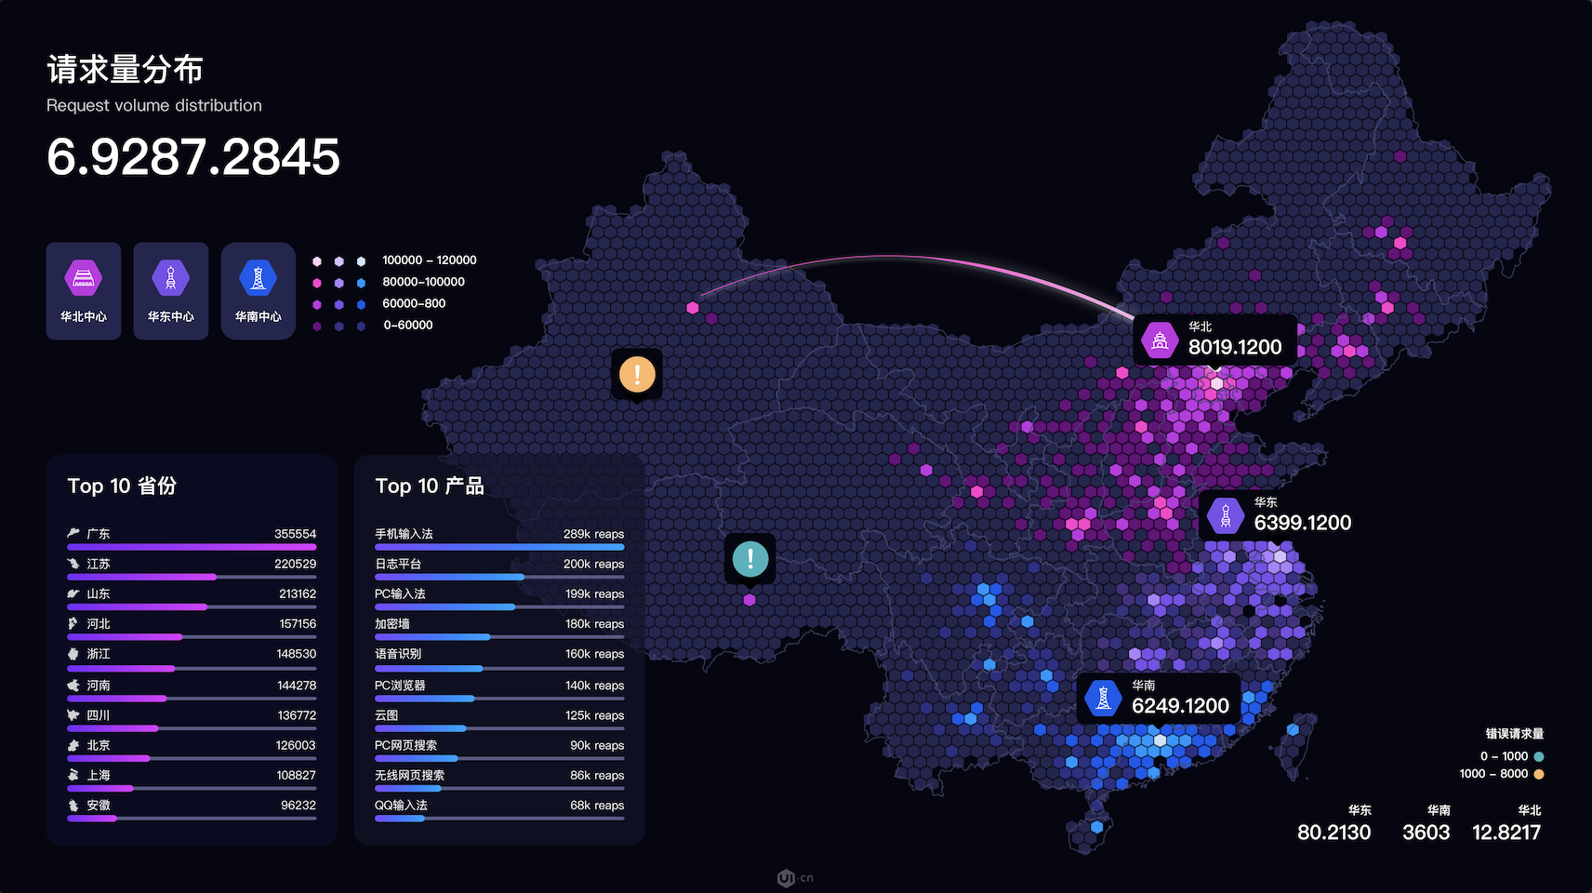1592x893 pixels.
Task: Click the 100000 – 120000 legend entry
Action: (429, 260)
